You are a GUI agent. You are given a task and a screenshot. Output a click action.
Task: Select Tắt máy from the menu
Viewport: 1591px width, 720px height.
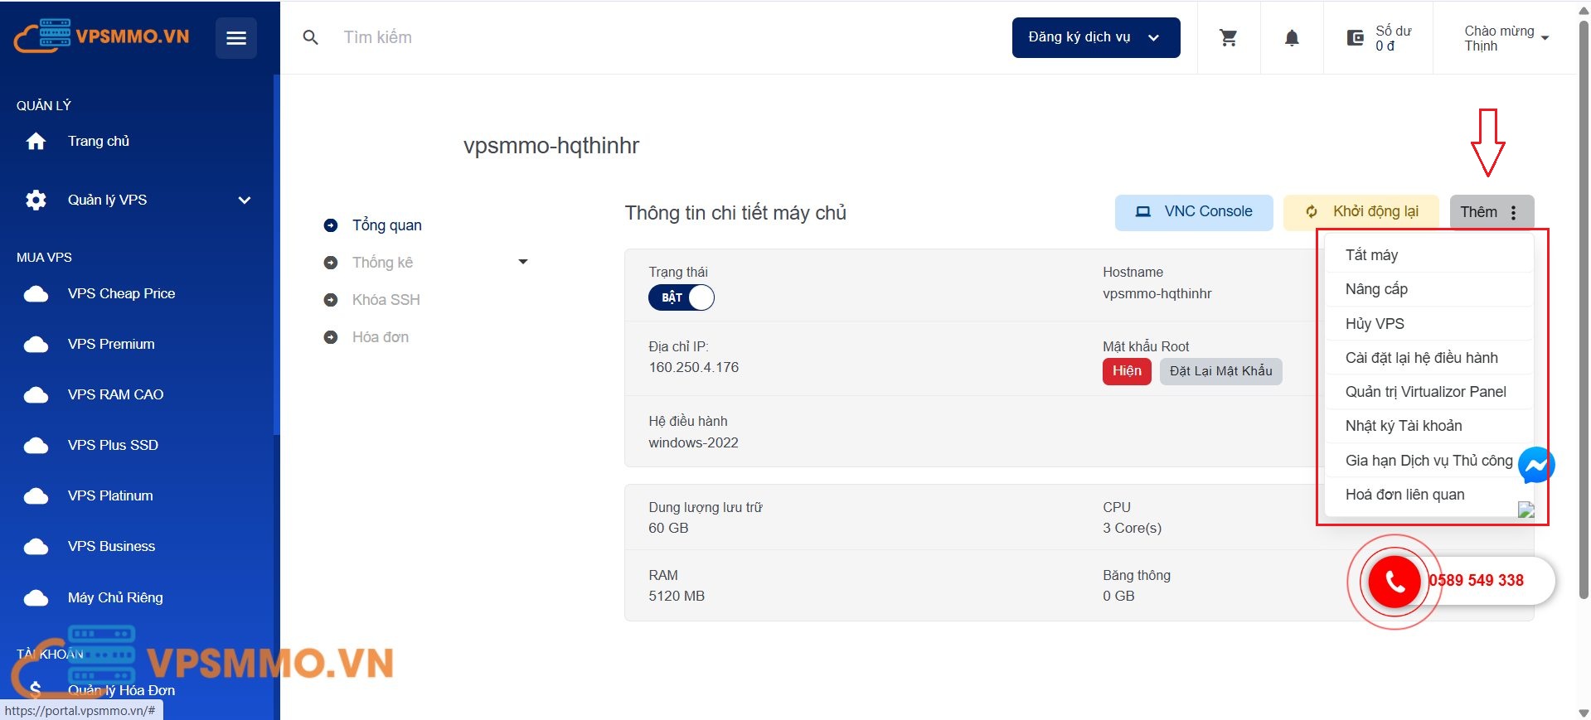(1371, 255)
